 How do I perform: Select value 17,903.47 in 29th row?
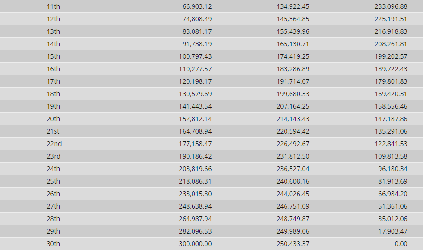pyautogui.click(x=393, y=231)
